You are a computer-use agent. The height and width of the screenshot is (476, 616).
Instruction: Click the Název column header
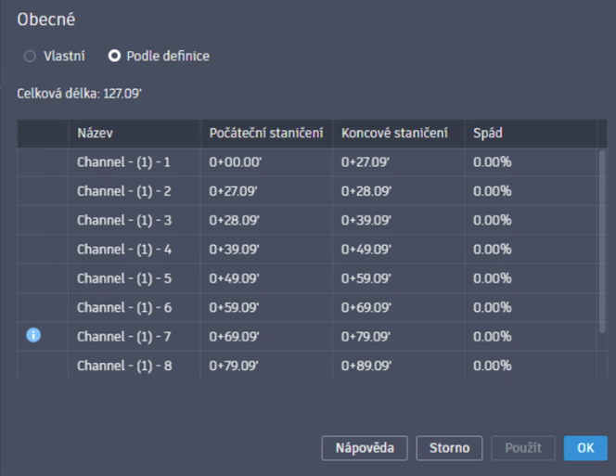coord(134,134)
